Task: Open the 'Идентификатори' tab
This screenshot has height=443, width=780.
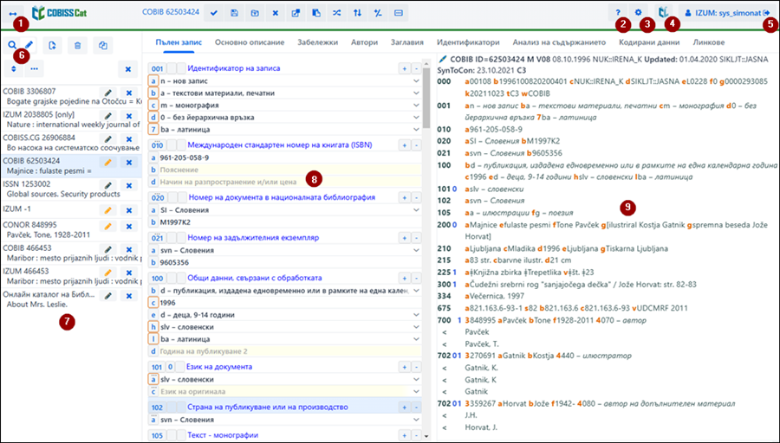Action: click(468, 42)
